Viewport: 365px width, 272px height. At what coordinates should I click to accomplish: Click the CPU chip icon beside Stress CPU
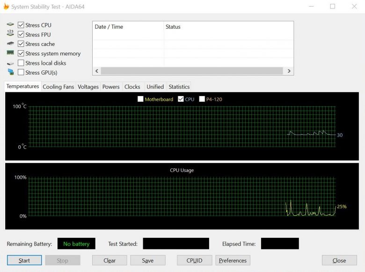click(10, 24)
